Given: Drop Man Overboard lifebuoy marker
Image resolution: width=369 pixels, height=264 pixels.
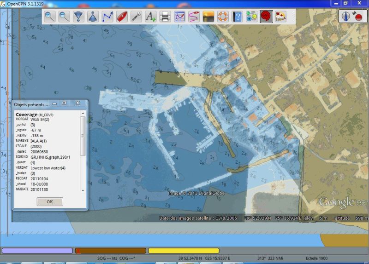Looking at the screenshot, I should tap(223, 17).
